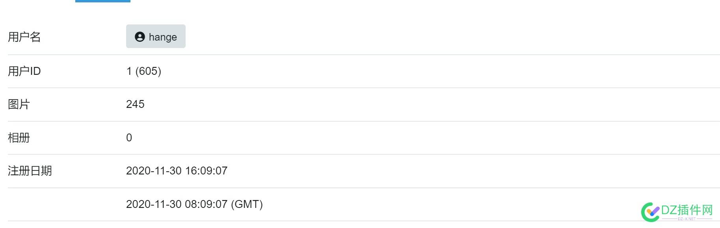
Task: Click the 注册日期 field label
Action: 30,171
